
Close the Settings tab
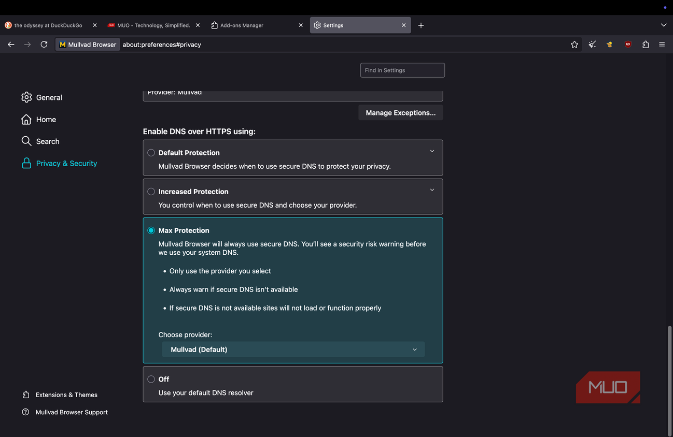tap(404, 25)
